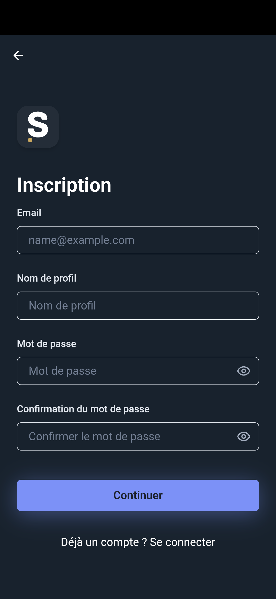Reveal the confirmation password with eye icon
Image resolution: width=276 pixels, height=599 pixels.
(244, 436)
